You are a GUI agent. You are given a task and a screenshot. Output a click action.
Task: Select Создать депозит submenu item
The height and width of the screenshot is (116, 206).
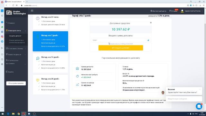[15, 36]
